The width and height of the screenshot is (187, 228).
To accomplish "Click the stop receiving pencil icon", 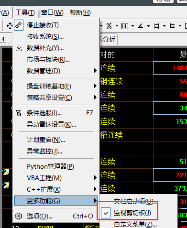I will click(19, 25).
